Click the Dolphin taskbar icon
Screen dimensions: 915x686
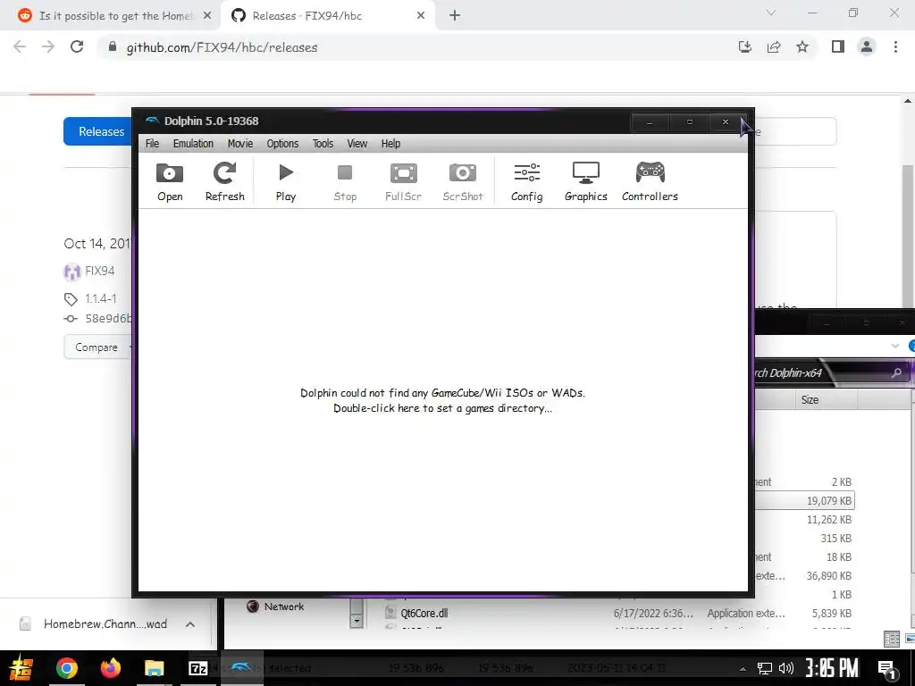pos(242,668)
